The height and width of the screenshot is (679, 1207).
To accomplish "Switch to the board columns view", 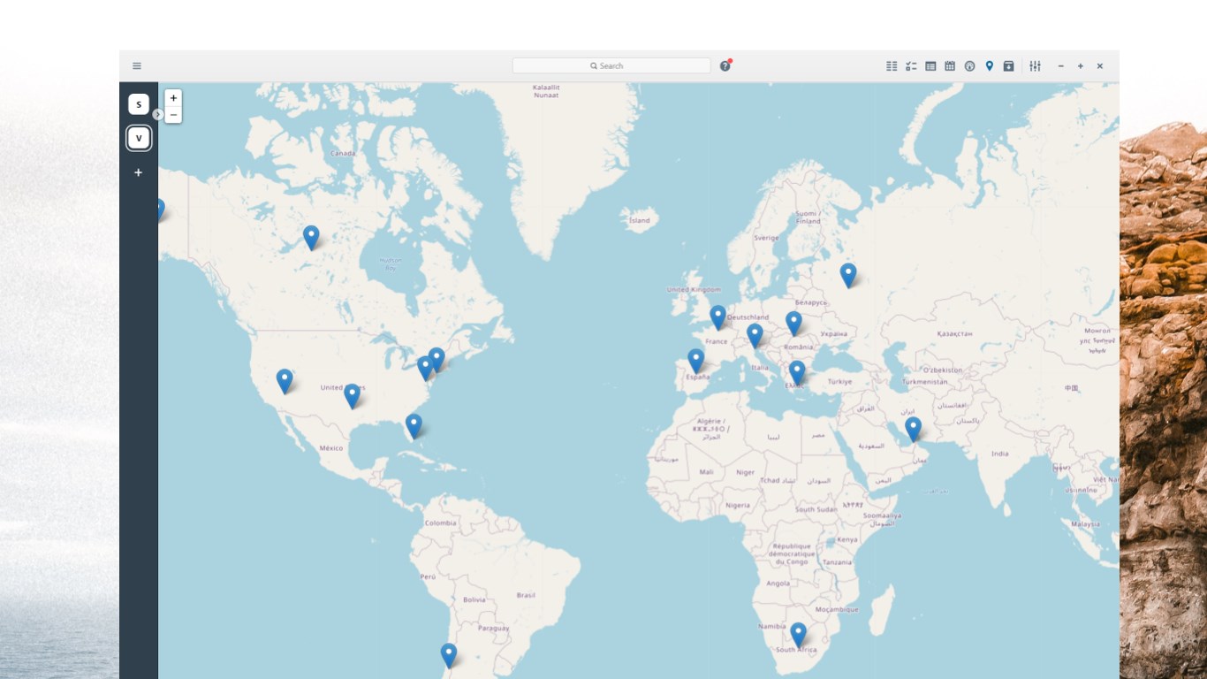I will [x=892, y=66].
